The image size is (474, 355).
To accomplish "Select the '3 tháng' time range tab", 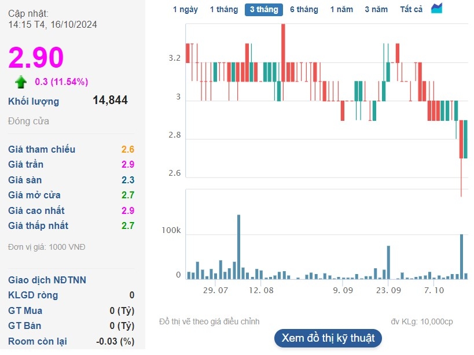I will click(x=264, y=10).
